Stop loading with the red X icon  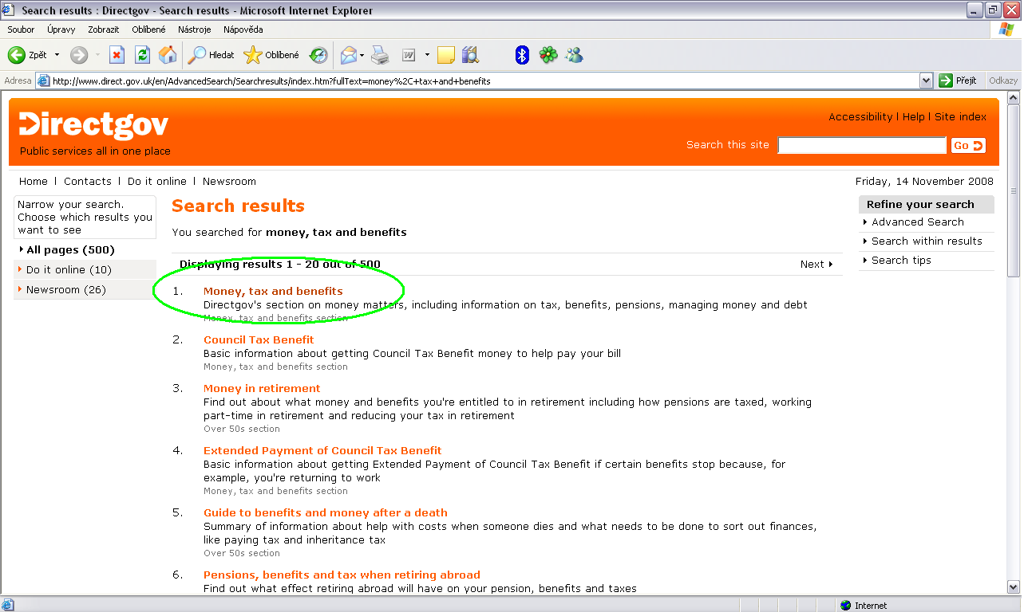pos(117,55)
